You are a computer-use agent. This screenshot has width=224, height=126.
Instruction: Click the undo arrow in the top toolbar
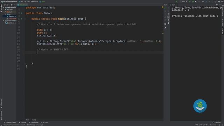216,1
